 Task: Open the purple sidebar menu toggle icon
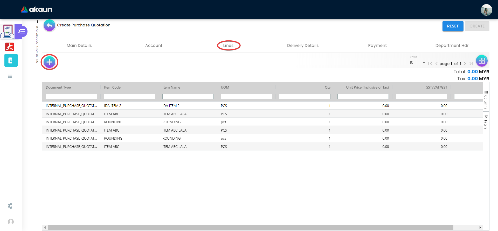click(x=22, y=31)
